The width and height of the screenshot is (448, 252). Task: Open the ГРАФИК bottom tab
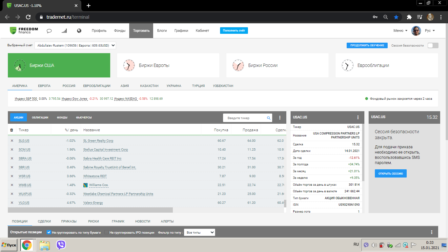point(118,221)
